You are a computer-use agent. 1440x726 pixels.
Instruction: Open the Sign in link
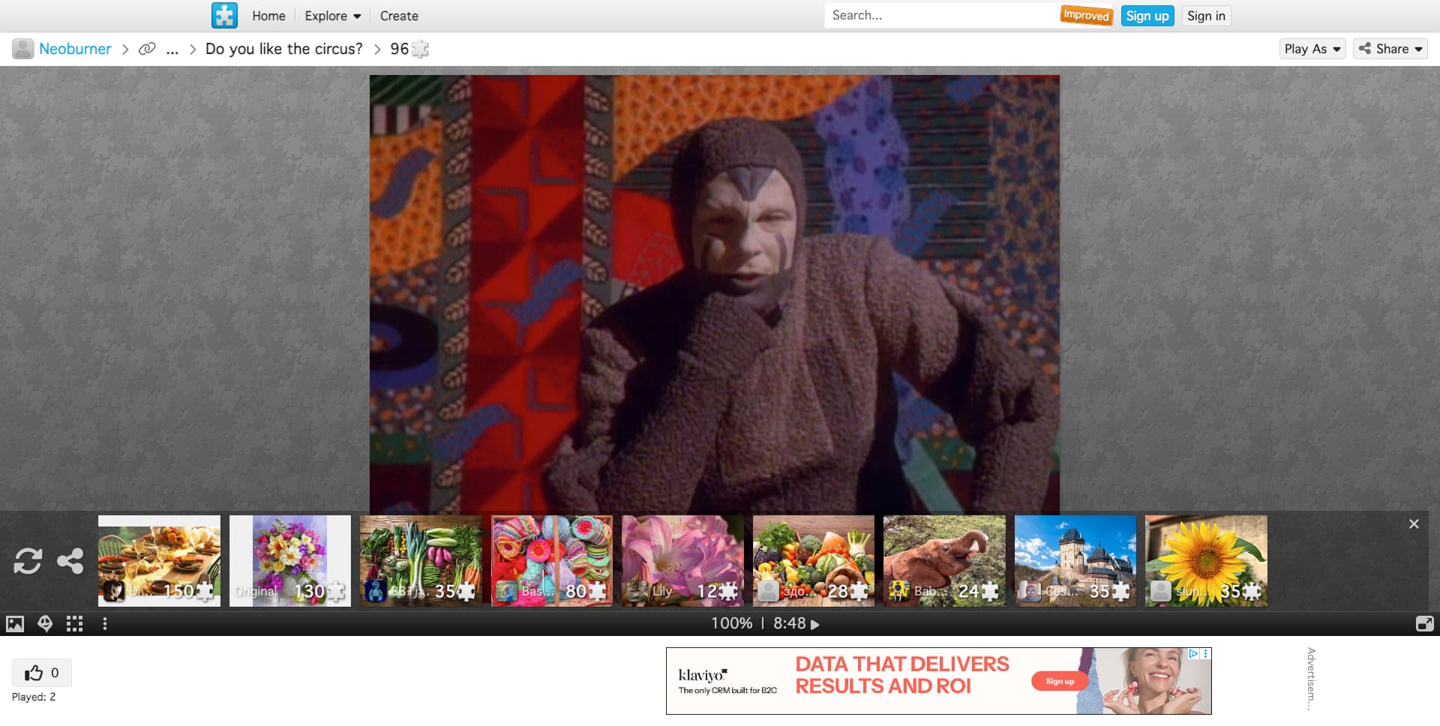pyautogui.click(x=1206, y=16)
